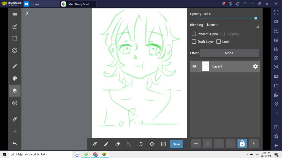
Task: Toggle the blue layer lock button
Action: pyautogui.click(x=242, y=143)
